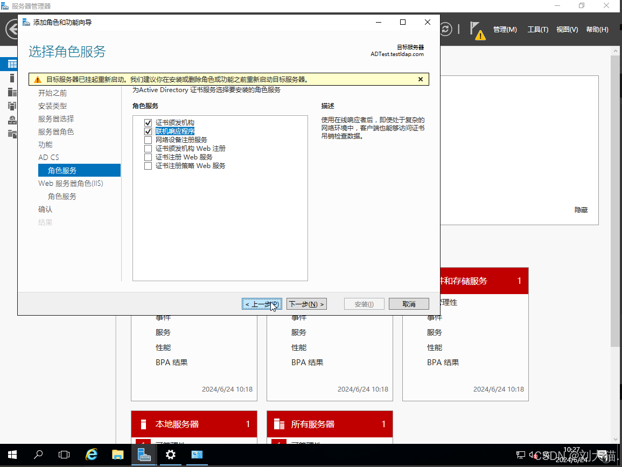
Task: Open Windows Start menu
Action: (x=12, y=455)
